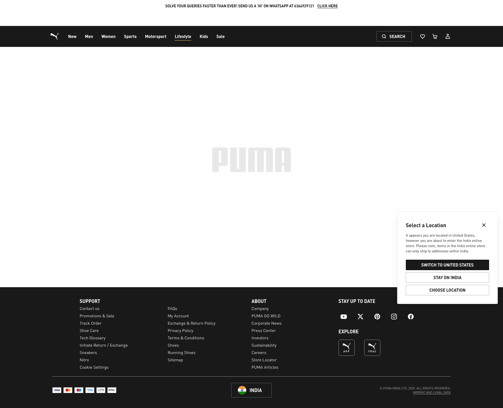Open PUMA Pinterest icon
The width and height of the screenshot is (503, 408).
pyautogui.click(x=377, y=317)
